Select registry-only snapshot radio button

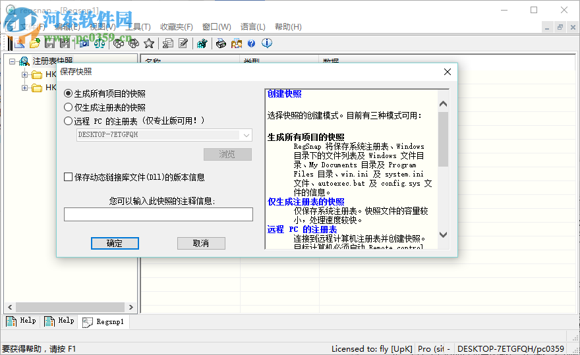tap(68, 107)
